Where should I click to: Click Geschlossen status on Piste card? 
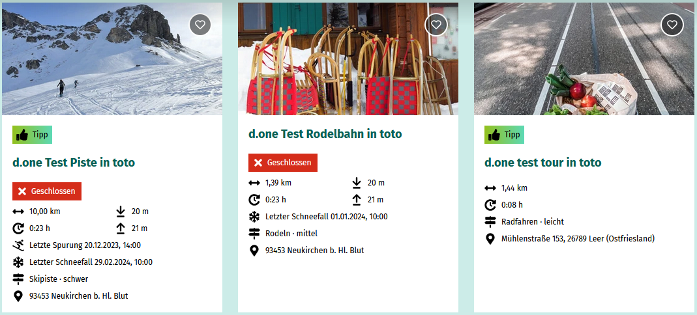point(47,191)
